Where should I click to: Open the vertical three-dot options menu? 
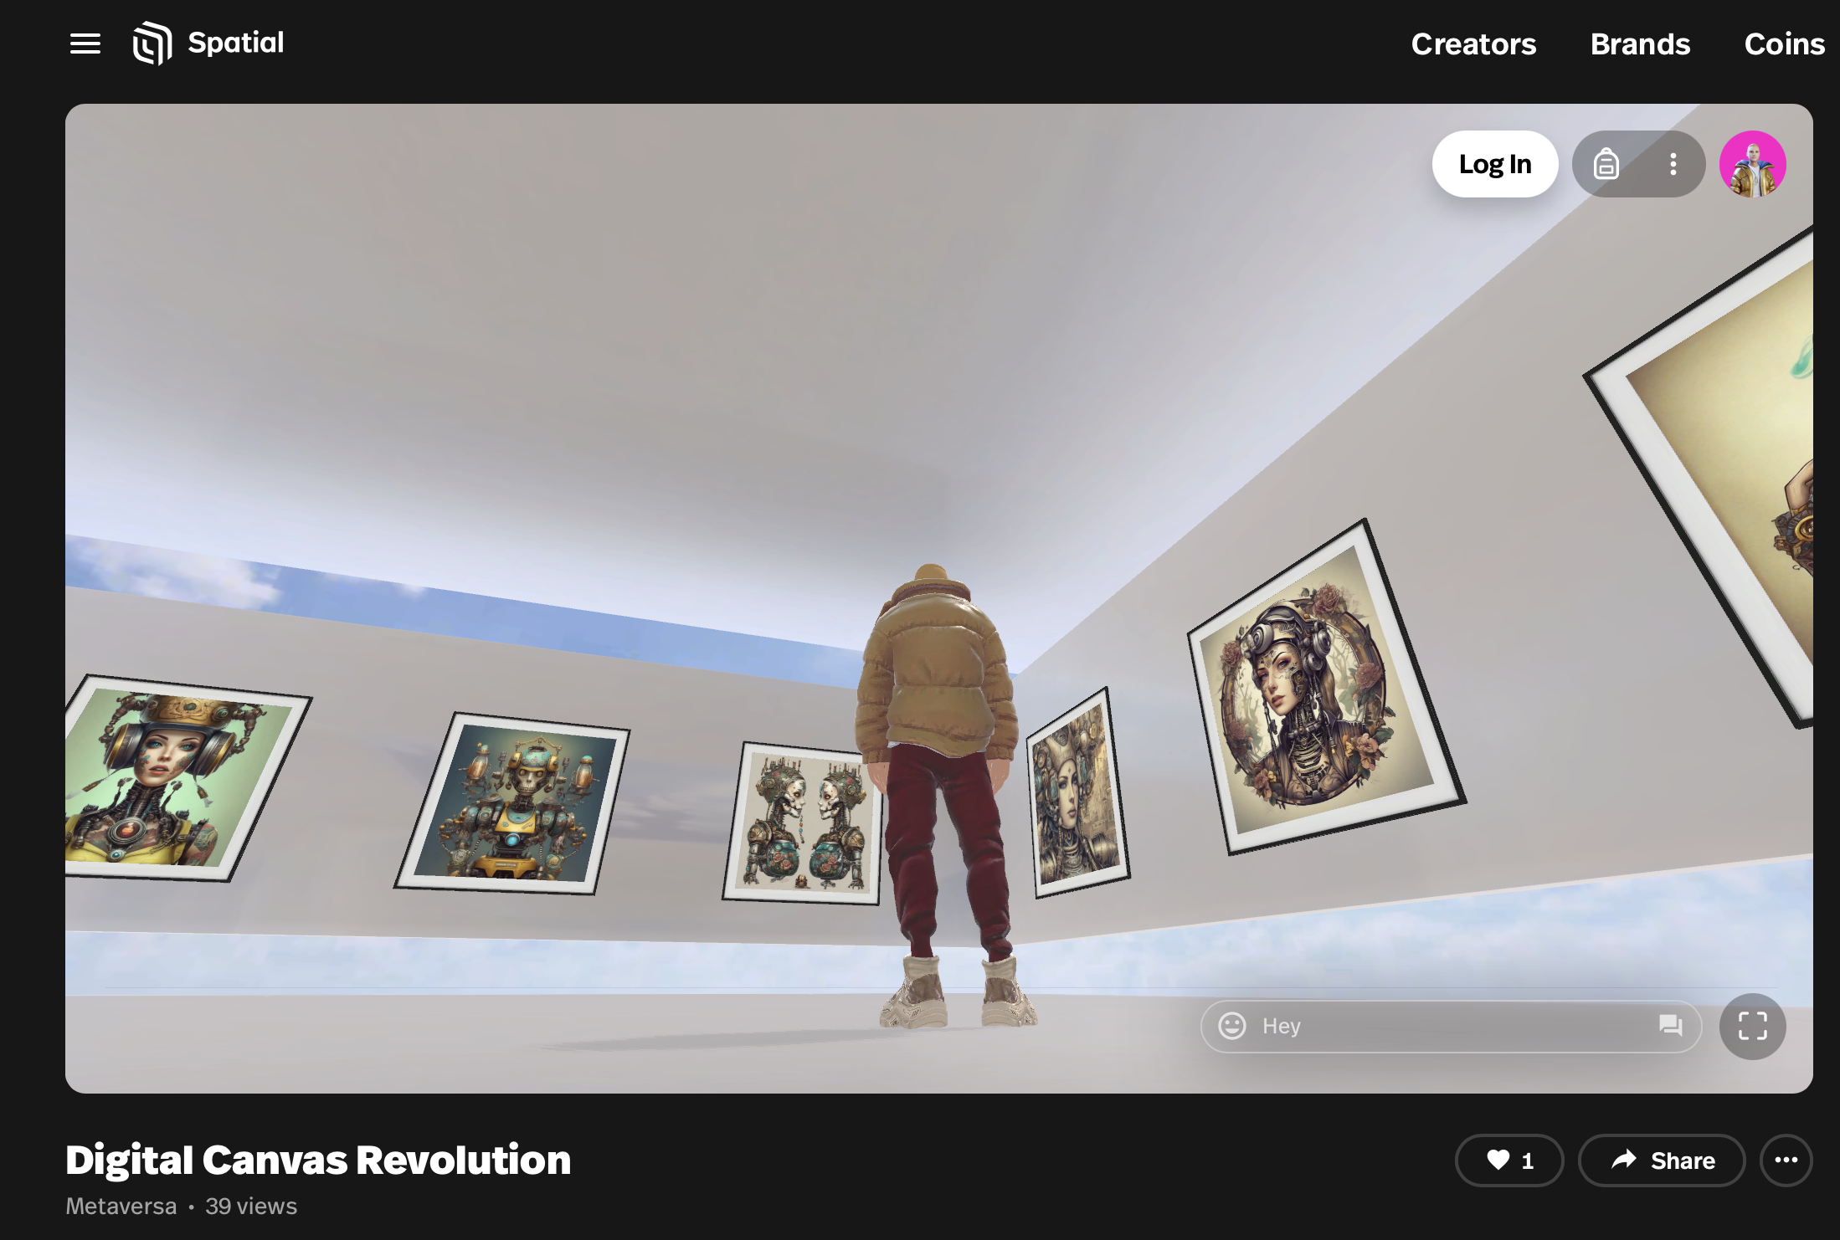[x=1673, y=164]
